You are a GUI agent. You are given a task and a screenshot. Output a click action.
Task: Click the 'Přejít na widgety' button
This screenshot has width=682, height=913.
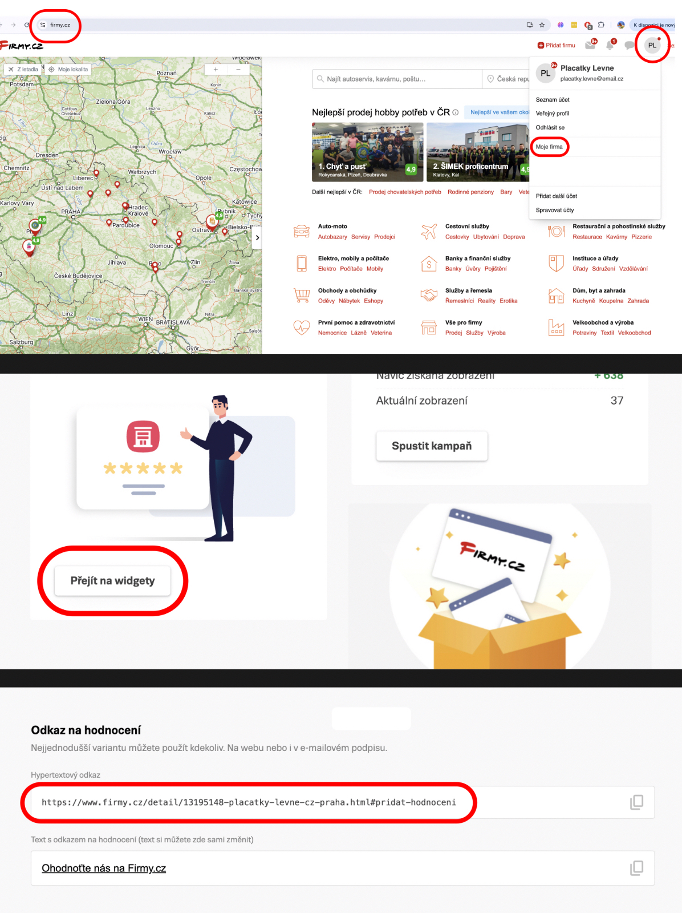[x=112, y=581]
